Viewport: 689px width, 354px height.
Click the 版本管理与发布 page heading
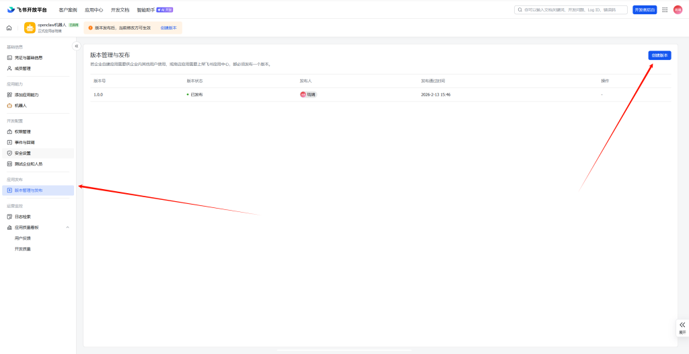click(110, 55)
